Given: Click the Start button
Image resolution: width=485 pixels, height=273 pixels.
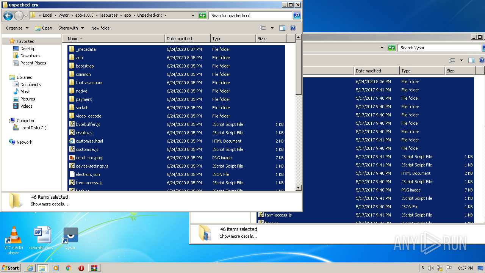Looking at the screenshot, I should point(11,268).
